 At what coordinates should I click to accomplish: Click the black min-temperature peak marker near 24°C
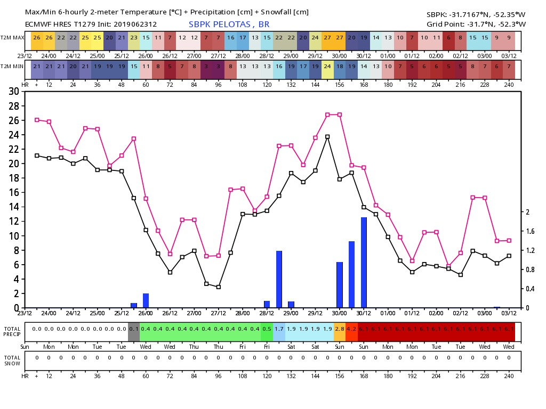[x=327, y=137]
